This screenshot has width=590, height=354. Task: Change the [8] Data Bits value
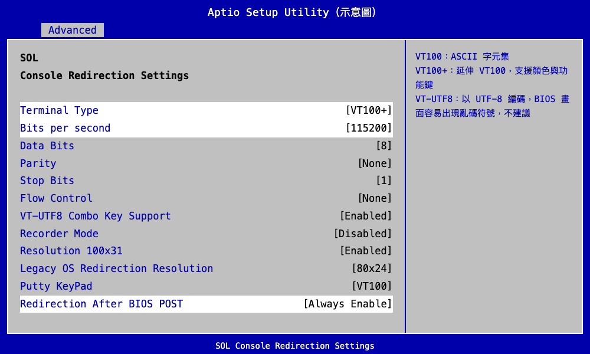384,146
